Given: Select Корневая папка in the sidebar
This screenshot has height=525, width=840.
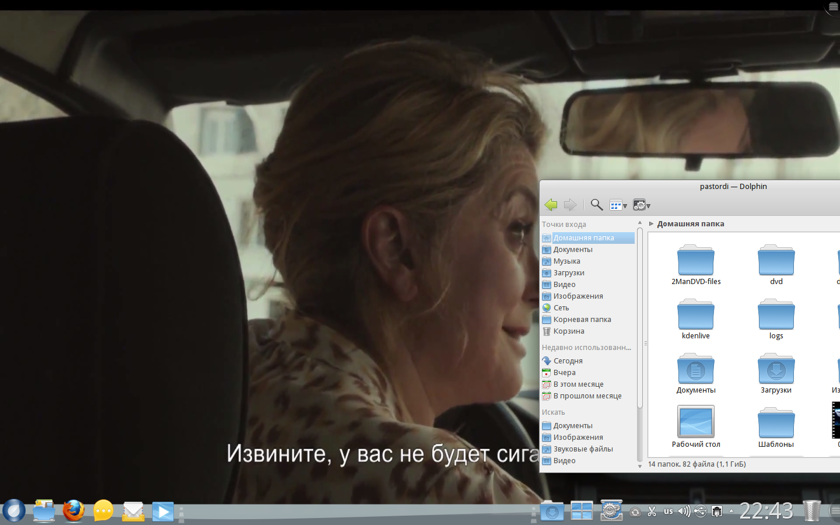Looking at the screenshot, I should point(582,320).
